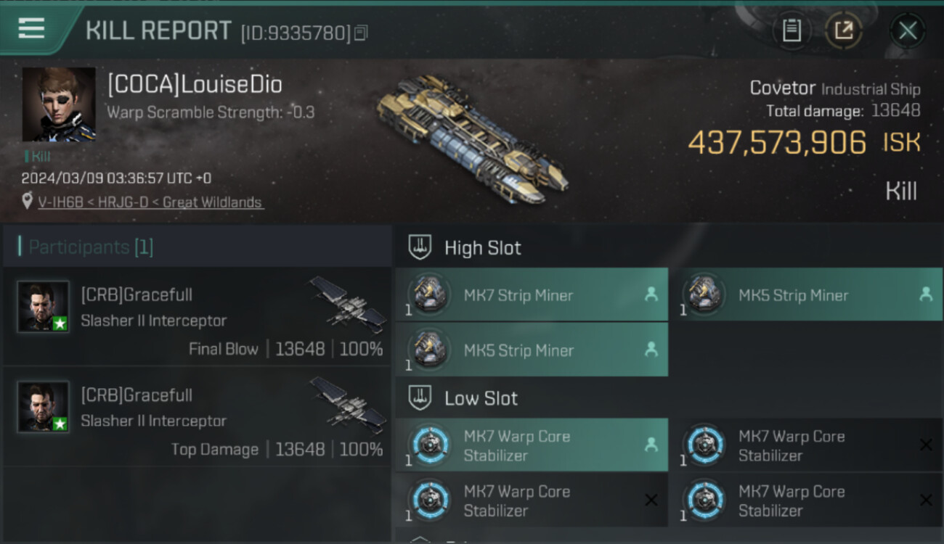This screenshot has height=544, width=944.
Task: Click the Low Slot shield icon
Action: [x=420, y=397]
